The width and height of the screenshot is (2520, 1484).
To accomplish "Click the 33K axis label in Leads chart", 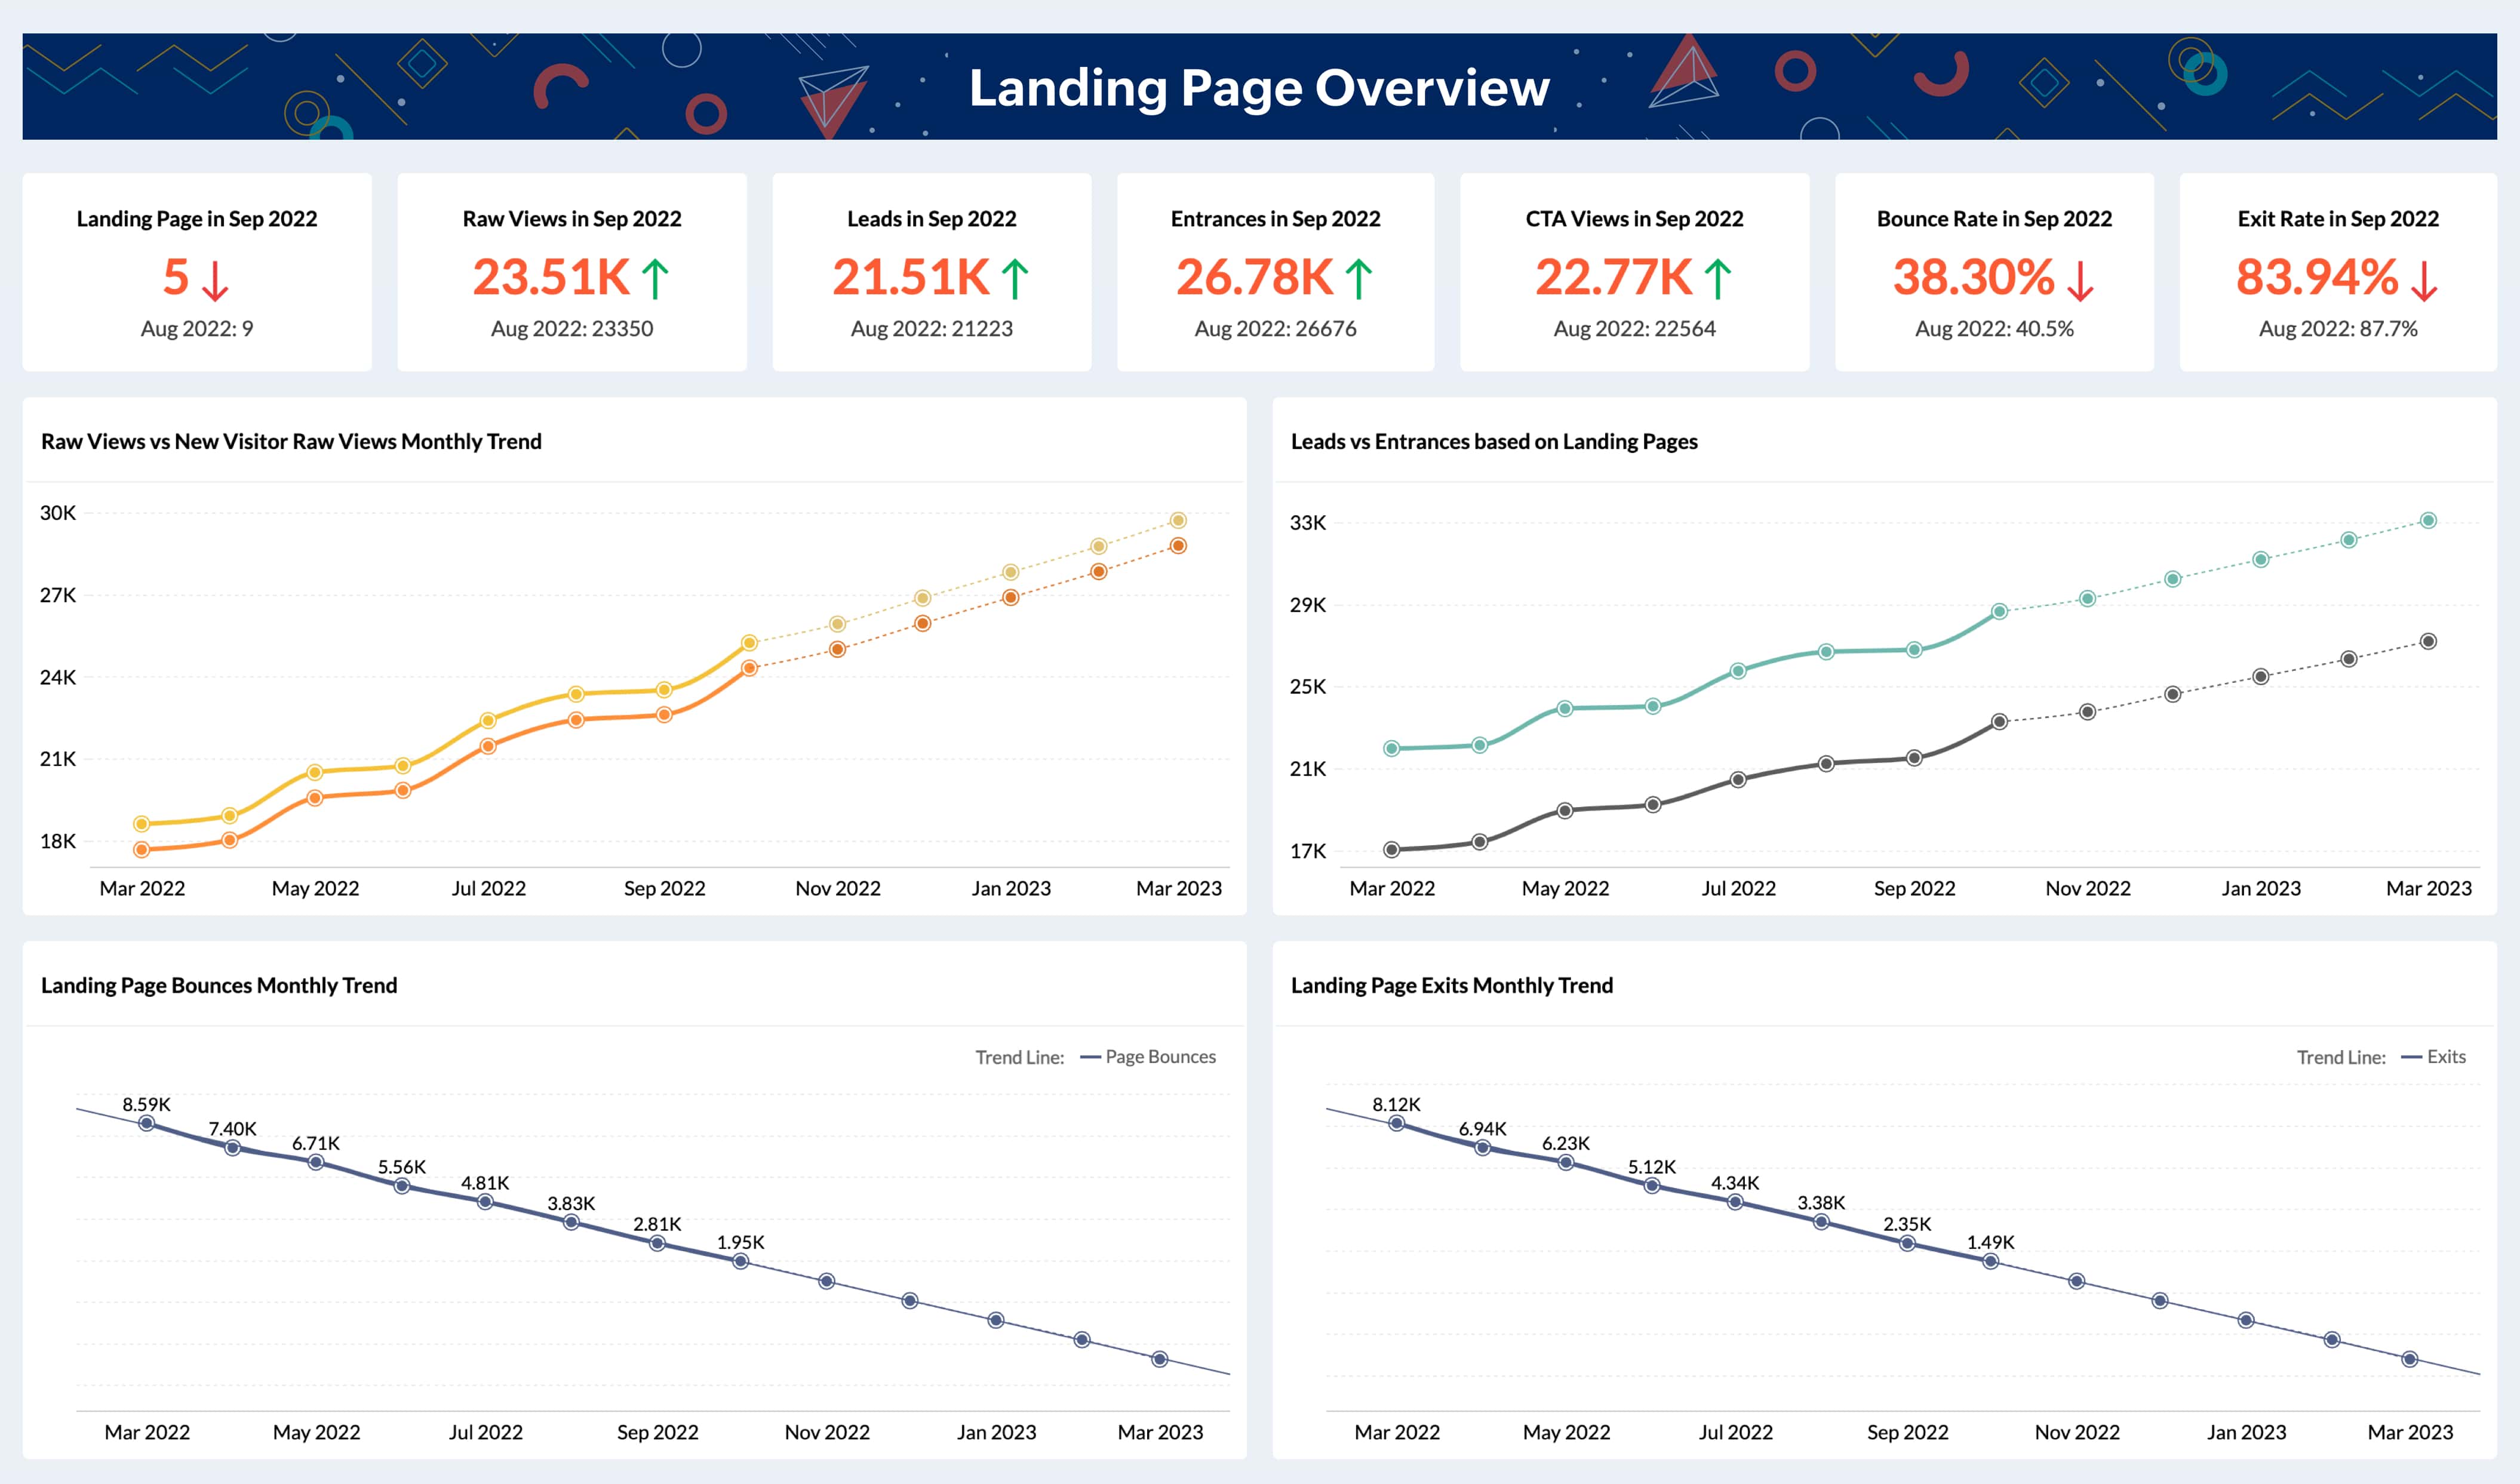I will 1308,523.
